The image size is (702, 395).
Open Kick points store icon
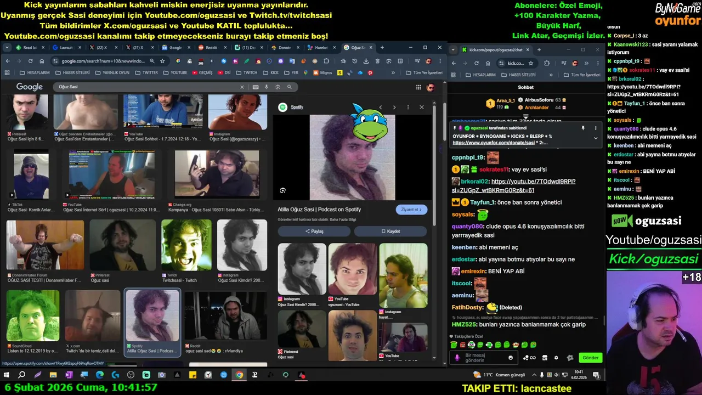click(x=545, y=358)
